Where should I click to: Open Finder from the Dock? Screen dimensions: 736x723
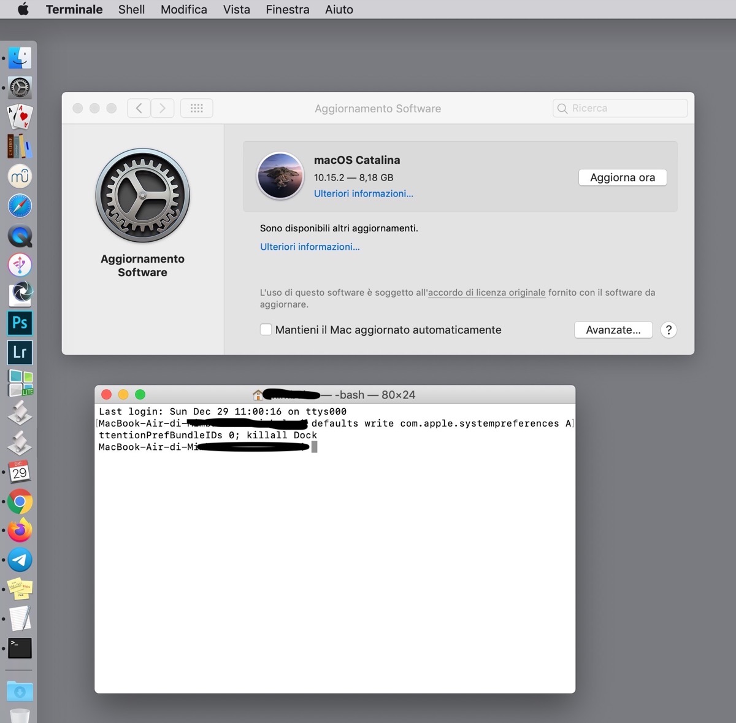[x=20, y=58]
